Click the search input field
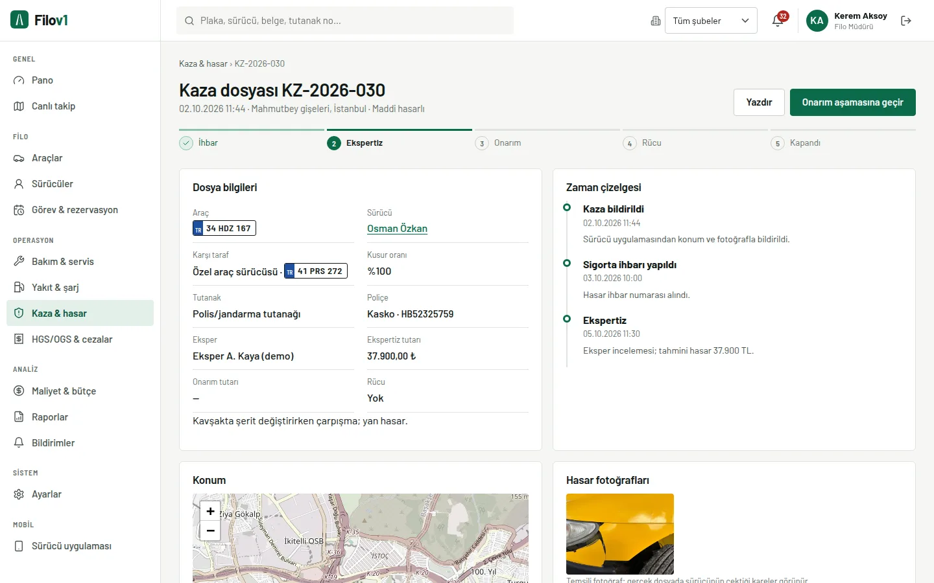This screenshot has height=583, width=934. [345, 21]
